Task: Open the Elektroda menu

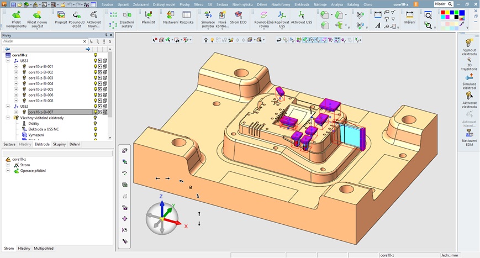Action: click(302, 4)
